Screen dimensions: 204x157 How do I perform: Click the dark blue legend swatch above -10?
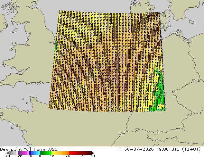(x=30, y=153)
